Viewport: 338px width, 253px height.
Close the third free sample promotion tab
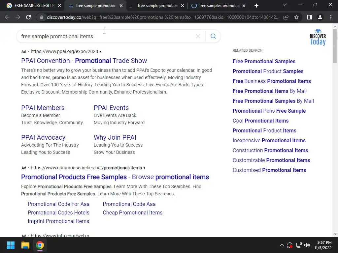pyautogui.click(x=183, y=6)
